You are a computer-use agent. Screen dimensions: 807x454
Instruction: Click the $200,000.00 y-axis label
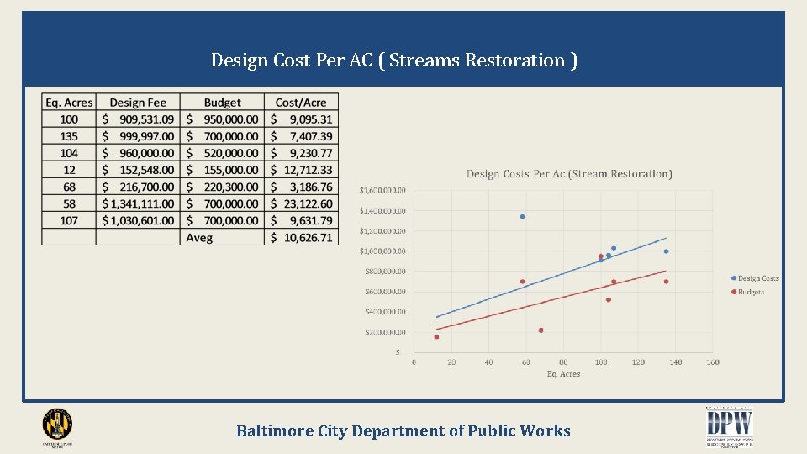point(385,333)
